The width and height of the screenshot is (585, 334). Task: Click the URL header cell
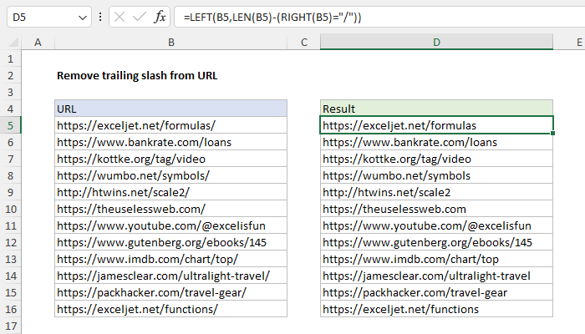coord(170,109)
